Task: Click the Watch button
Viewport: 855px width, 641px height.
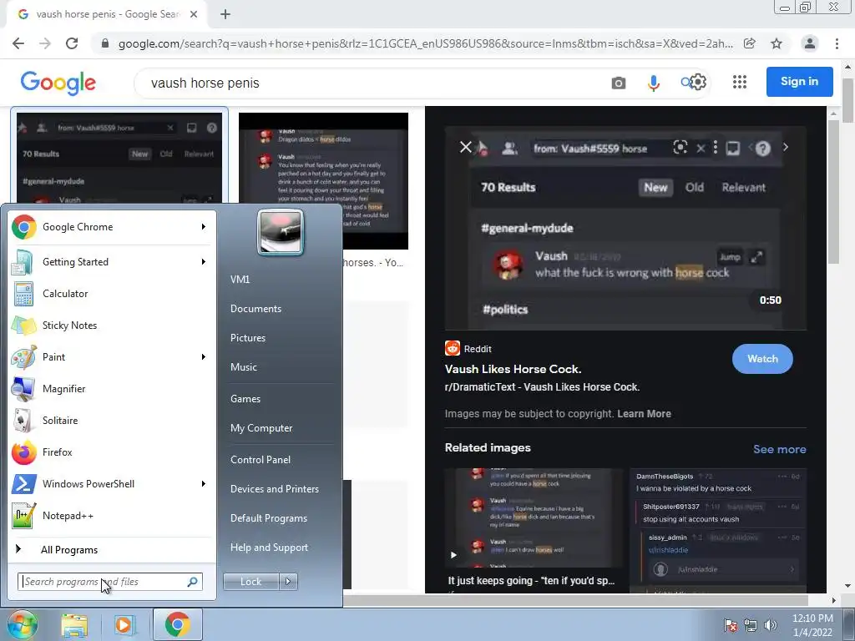Action: (x=762, y=359)
